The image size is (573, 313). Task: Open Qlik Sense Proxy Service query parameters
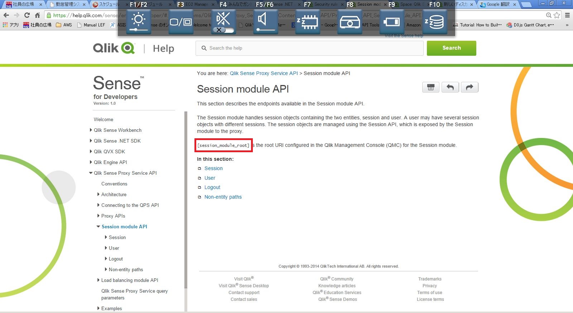(x=134, y=294)
